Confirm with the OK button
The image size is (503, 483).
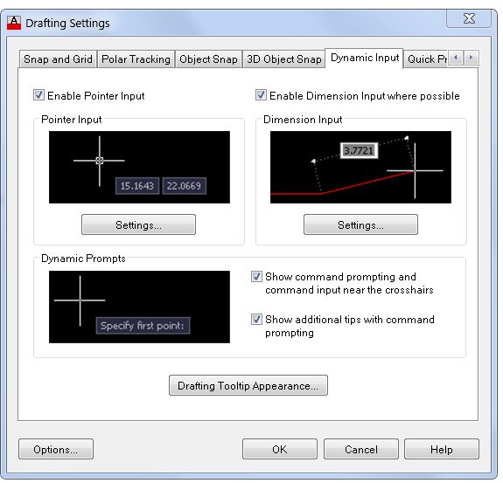click(280, 449)
